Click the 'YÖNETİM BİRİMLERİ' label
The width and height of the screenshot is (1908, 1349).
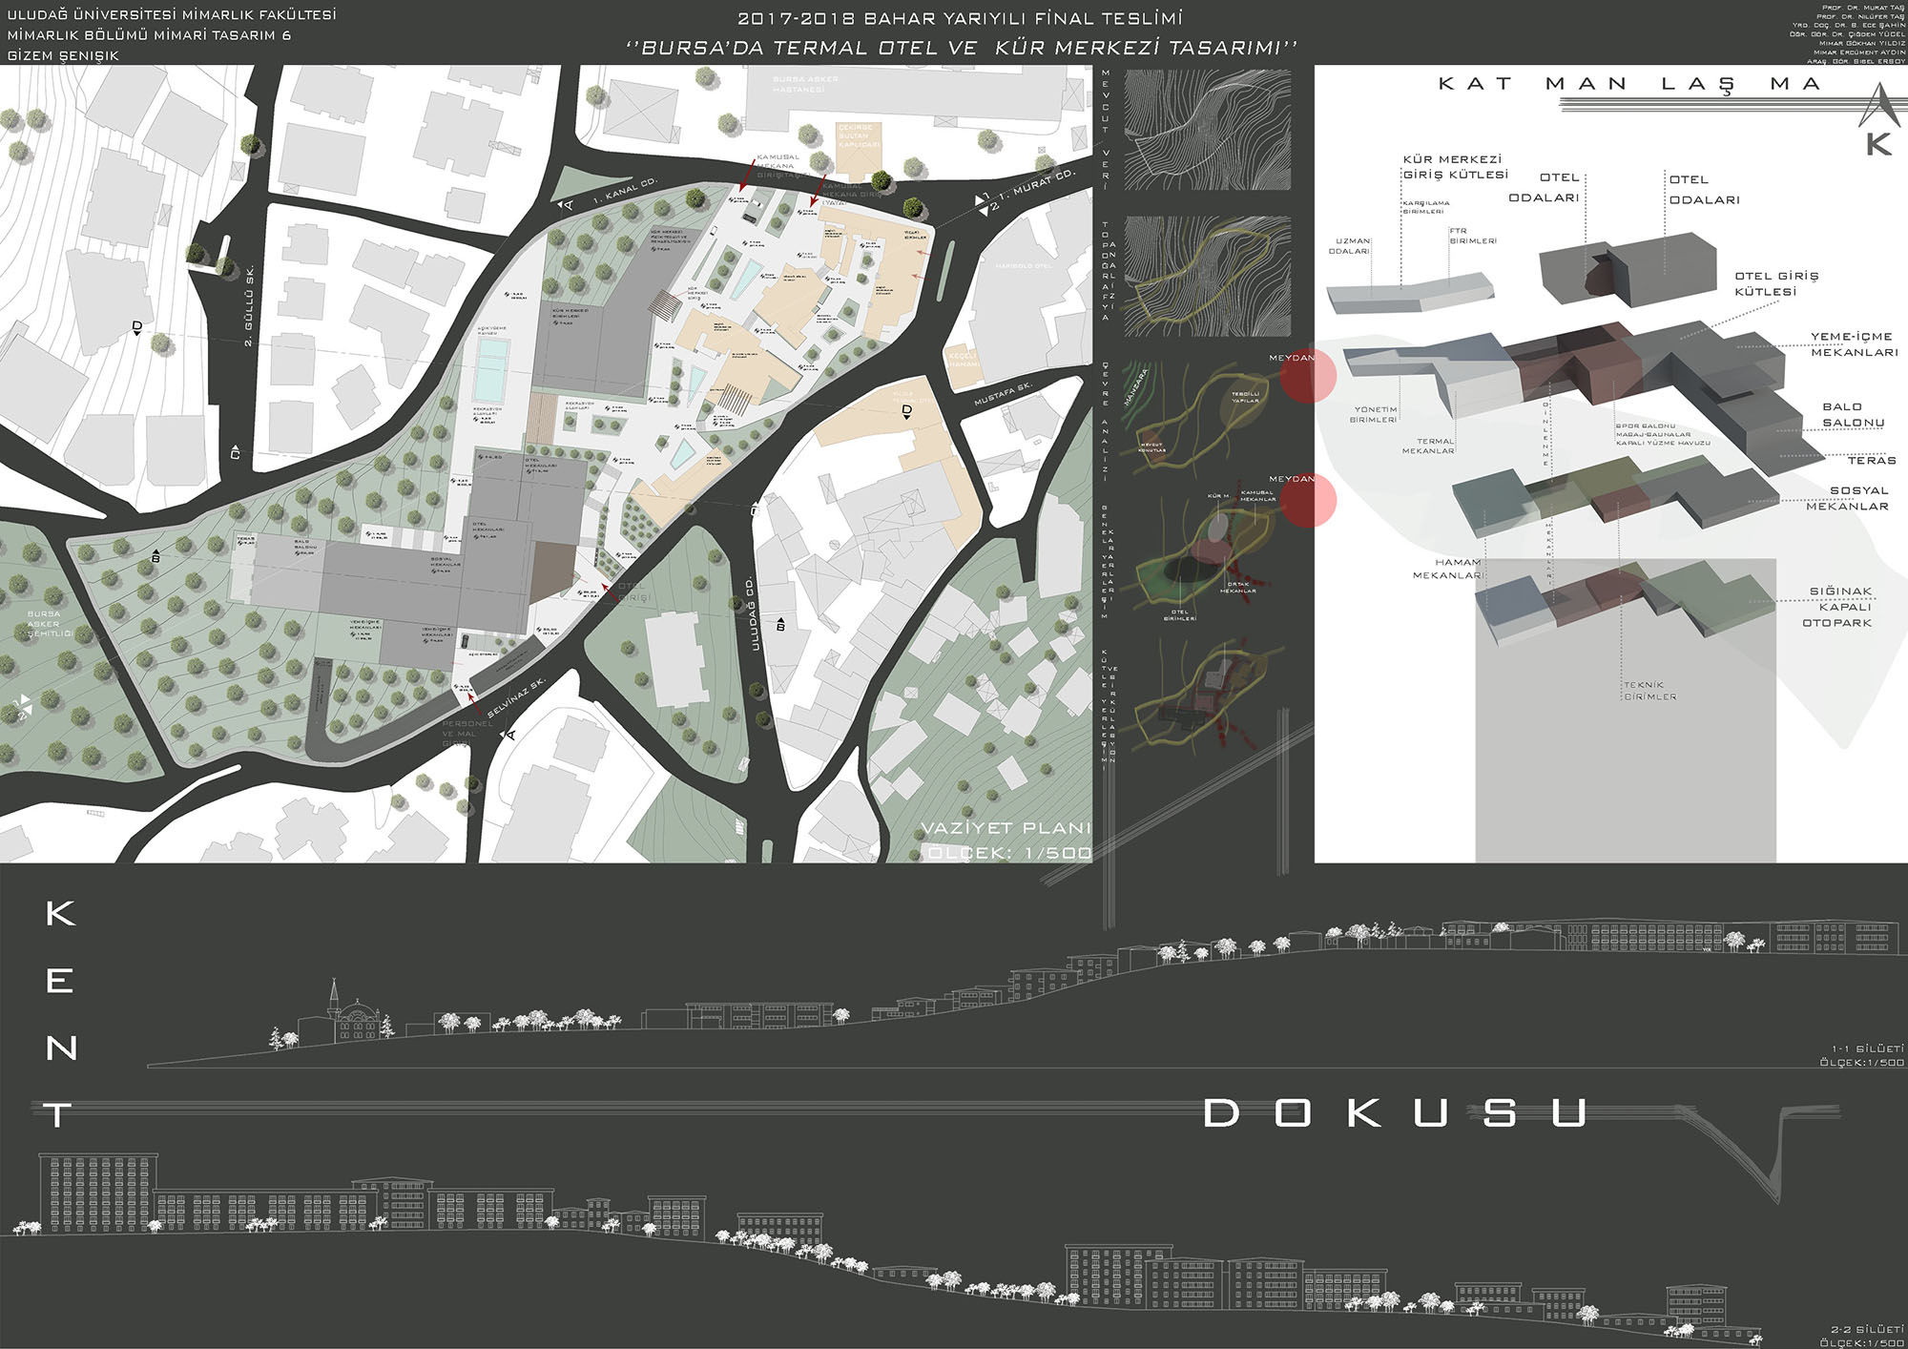(x=1374, y=415)
